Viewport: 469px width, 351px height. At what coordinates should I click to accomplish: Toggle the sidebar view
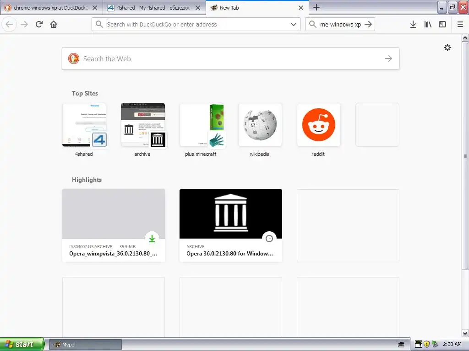442,24
